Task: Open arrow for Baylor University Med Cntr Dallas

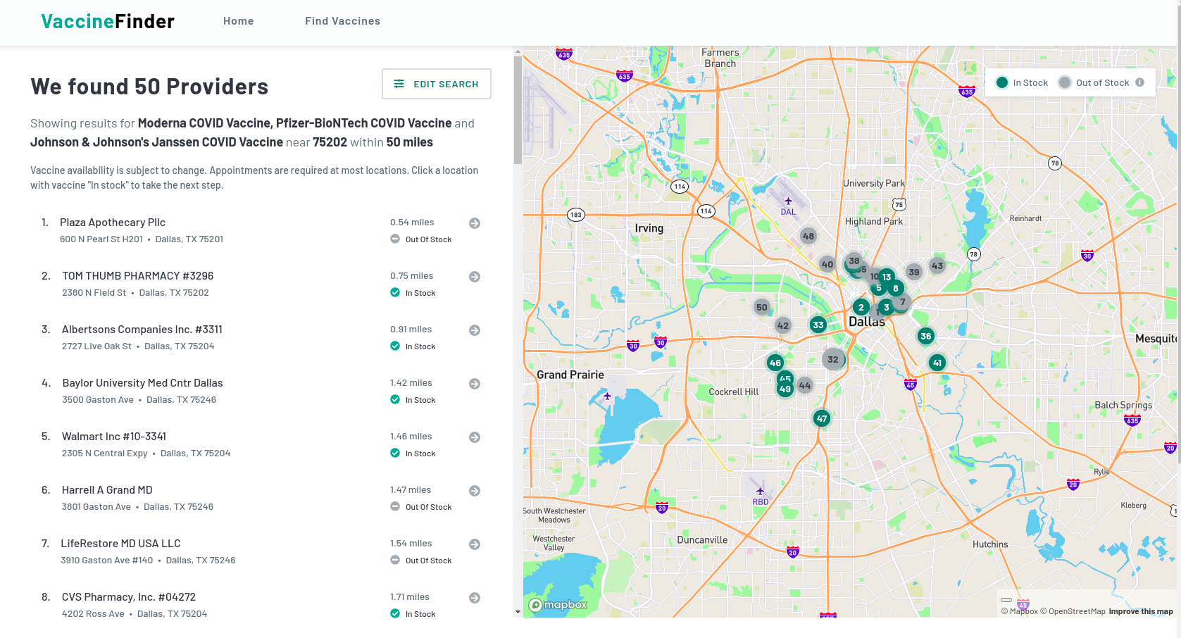Action: 475,384
